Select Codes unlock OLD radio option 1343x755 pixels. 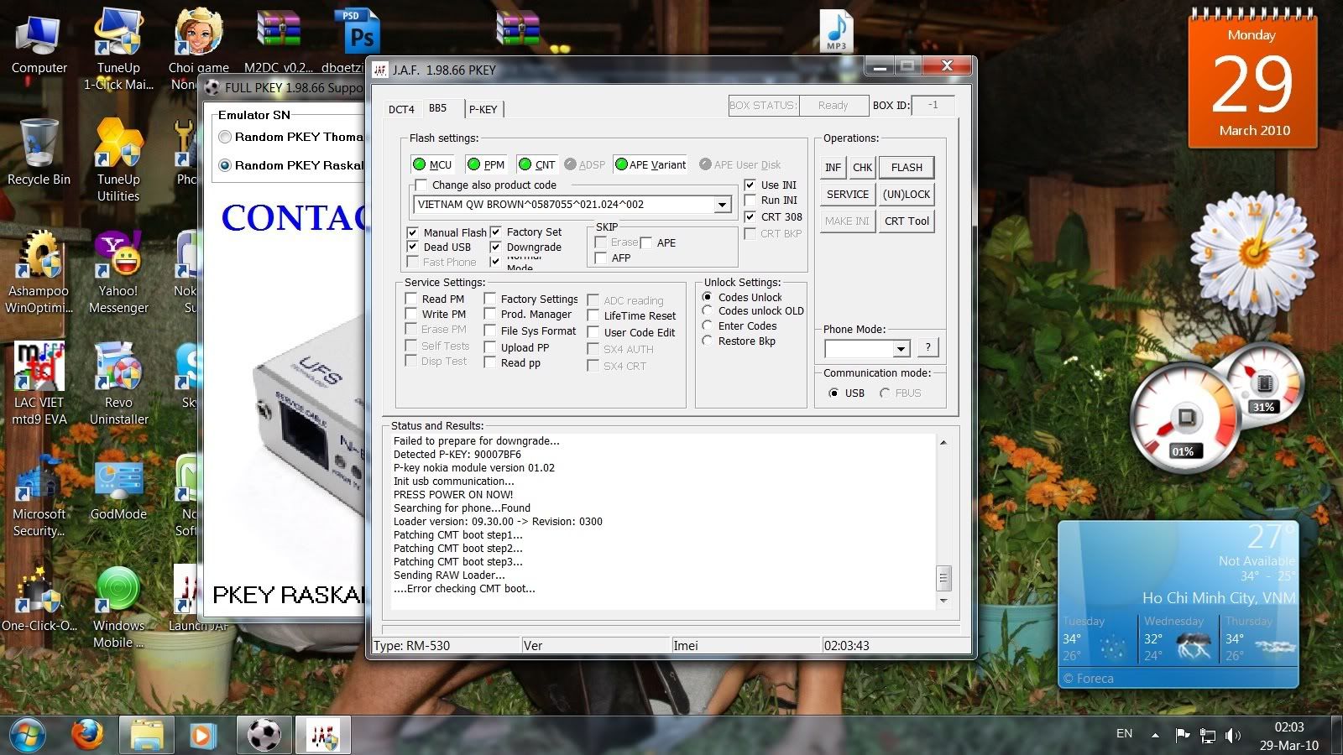(708, 310)
